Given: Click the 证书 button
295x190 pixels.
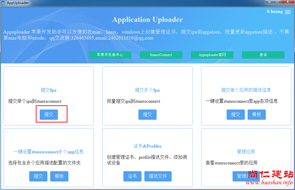Looking at the screenshot, I should [132, 176].
